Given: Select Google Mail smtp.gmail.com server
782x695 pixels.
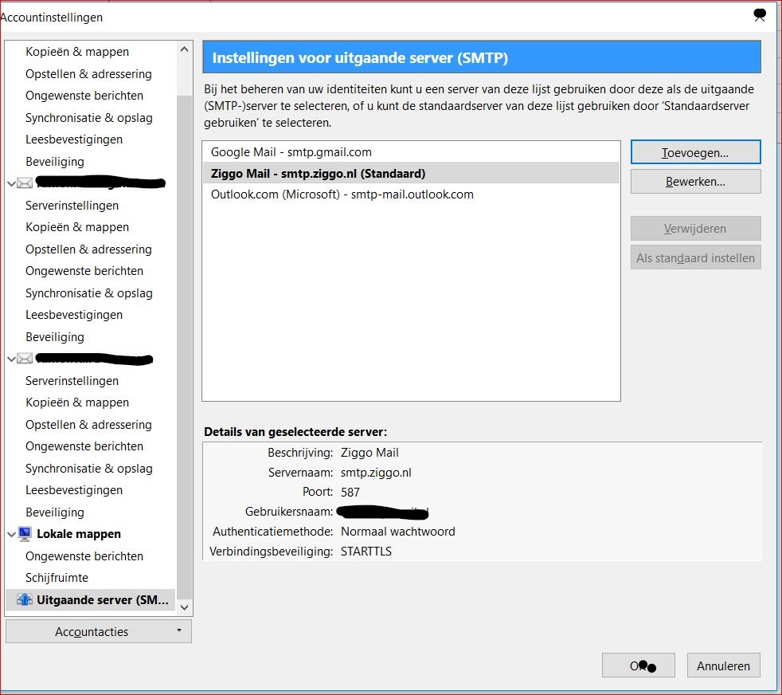Looking at the screenshot, I should click(x=411, y=151).
